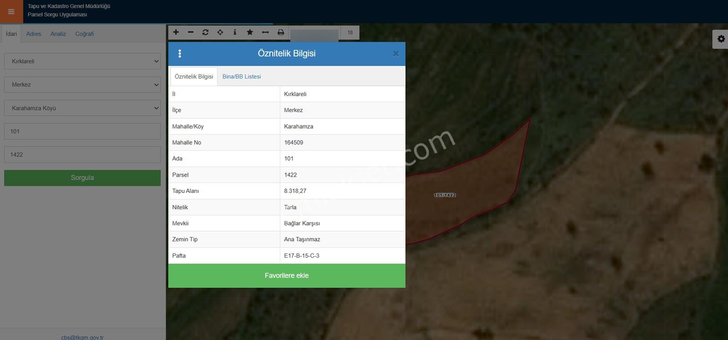Select the Nitelik value Tarla
Viewport: 728px width, 340px height.
pyautogui.click(x=290, y=207)
